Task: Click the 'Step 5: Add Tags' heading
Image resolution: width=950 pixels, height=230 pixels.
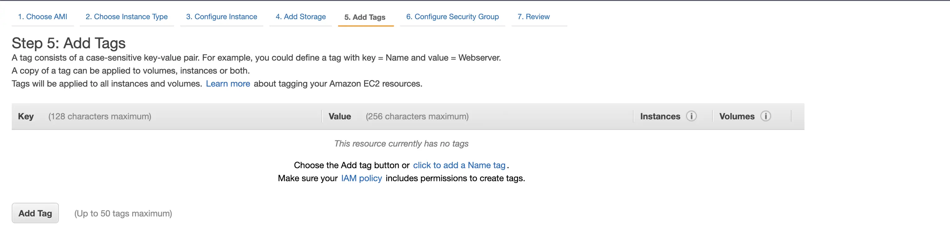Action: point(68,43)
